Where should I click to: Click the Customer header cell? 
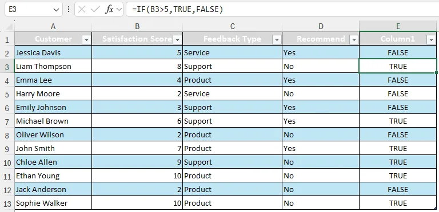click(x=53, y=39)
